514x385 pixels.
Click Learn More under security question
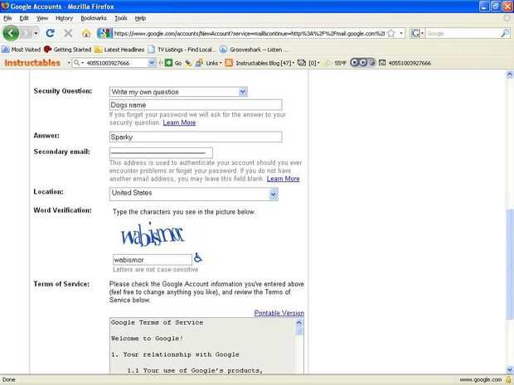pos(179,123)
